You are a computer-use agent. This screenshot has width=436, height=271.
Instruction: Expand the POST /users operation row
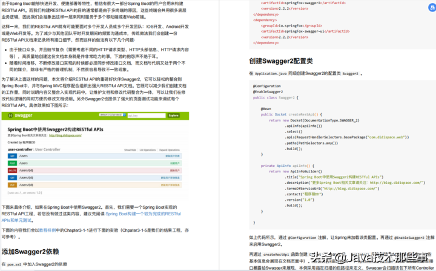click(x=94, y=163)
